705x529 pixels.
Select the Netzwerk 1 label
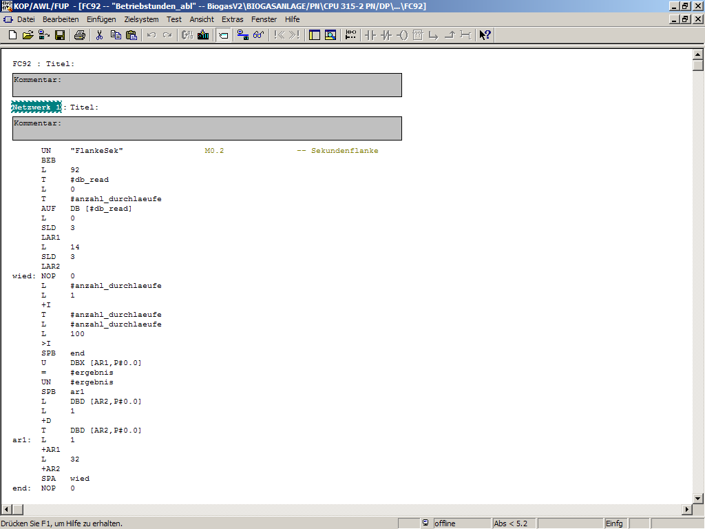pos(36,107)
